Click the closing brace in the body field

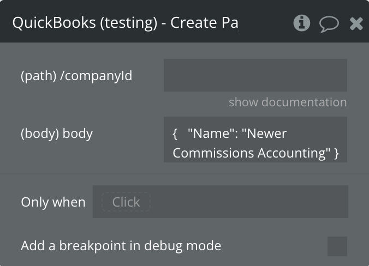(336, 153)
